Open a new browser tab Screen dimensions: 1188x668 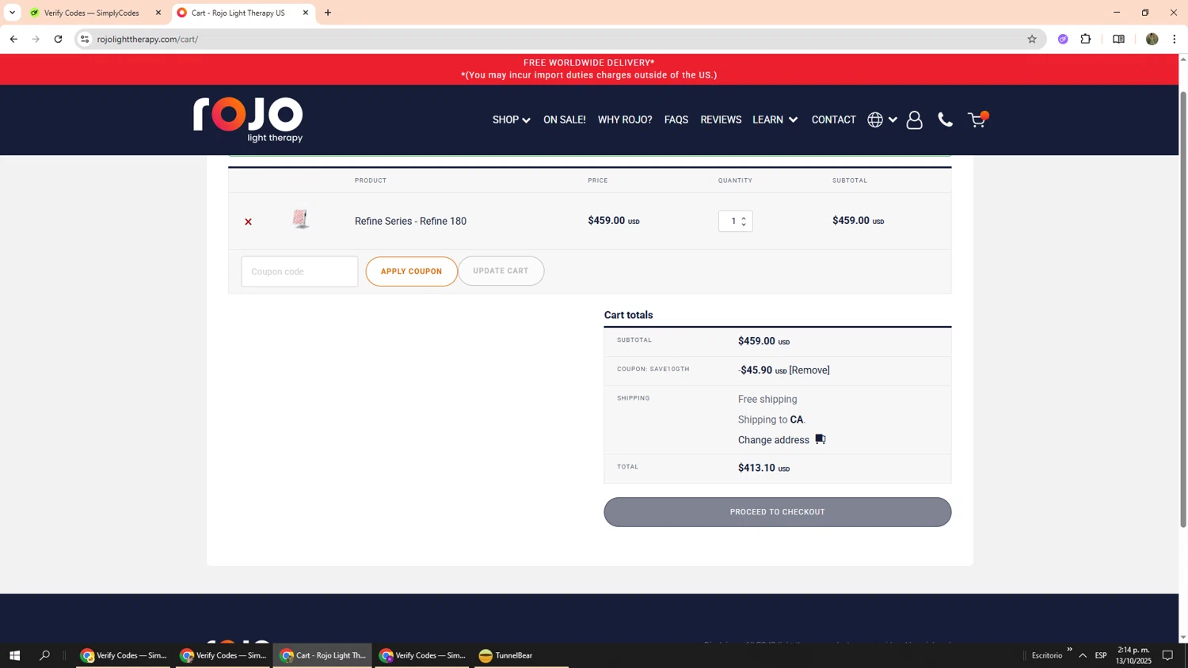328,13
